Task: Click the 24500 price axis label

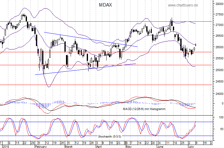Action: click(218, 81)
